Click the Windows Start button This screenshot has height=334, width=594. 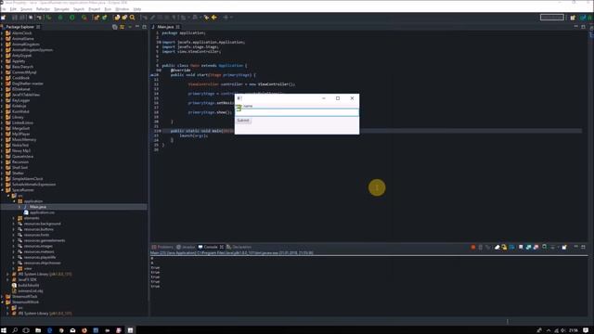(4, 330)
